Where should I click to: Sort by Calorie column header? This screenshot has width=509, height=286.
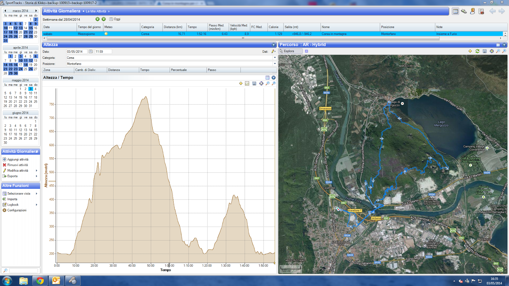(x=275, y=27)
